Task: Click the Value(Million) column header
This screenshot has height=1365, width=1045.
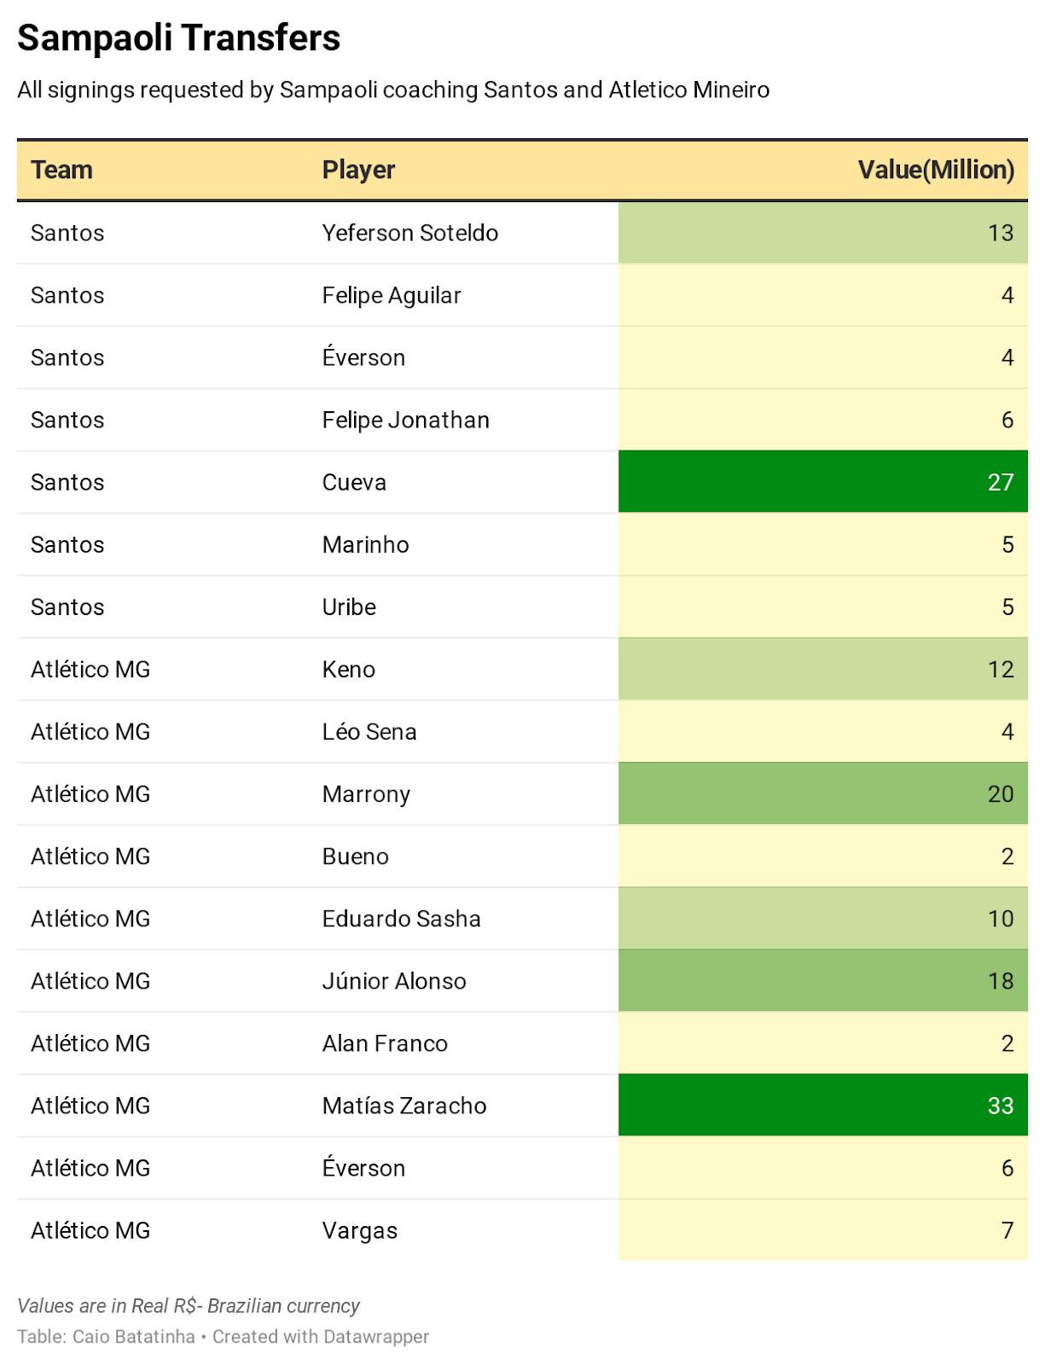Action: (x=936, y=170)
